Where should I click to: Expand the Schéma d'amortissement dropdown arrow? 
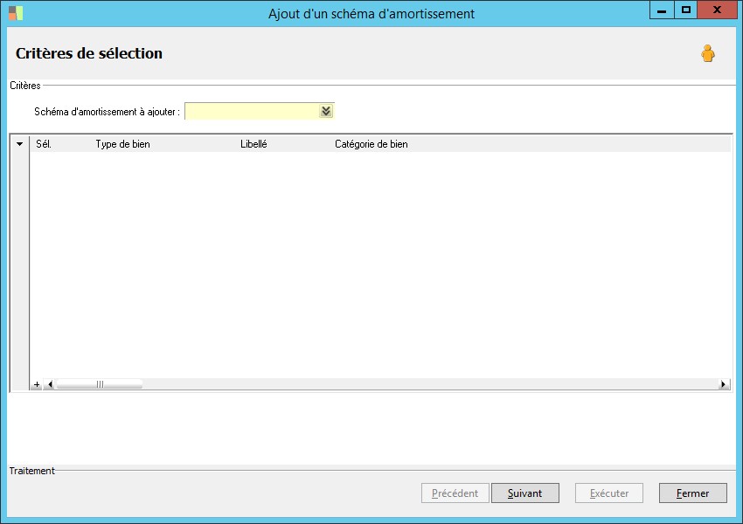coord(326,111)
